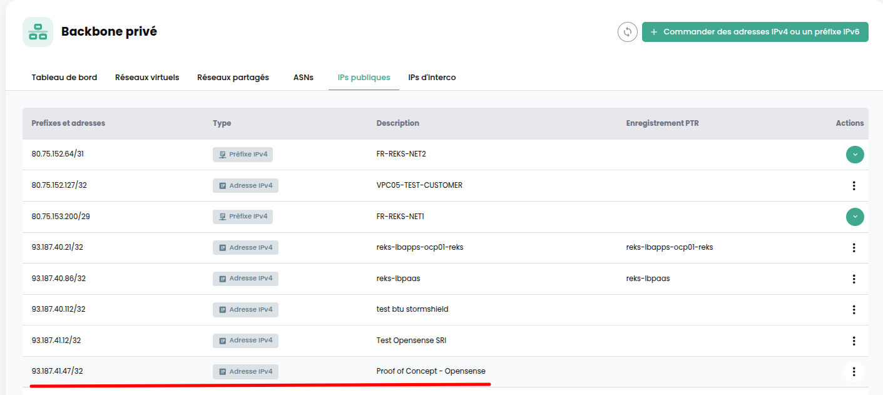883x395 pixels.
Task: Open the IPs d'interco tab
Action: point(432,78)
